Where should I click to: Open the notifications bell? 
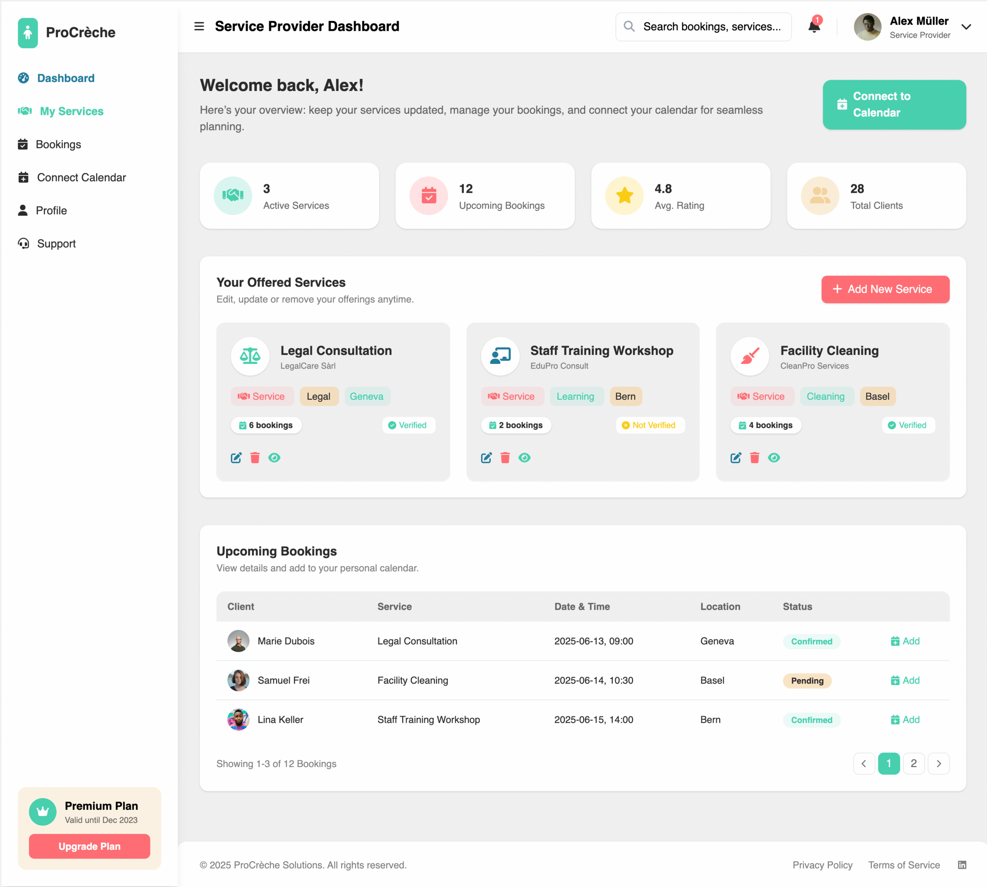[814, 26]
